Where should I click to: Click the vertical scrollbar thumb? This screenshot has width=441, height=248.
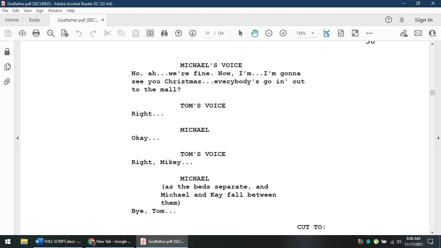433,93
